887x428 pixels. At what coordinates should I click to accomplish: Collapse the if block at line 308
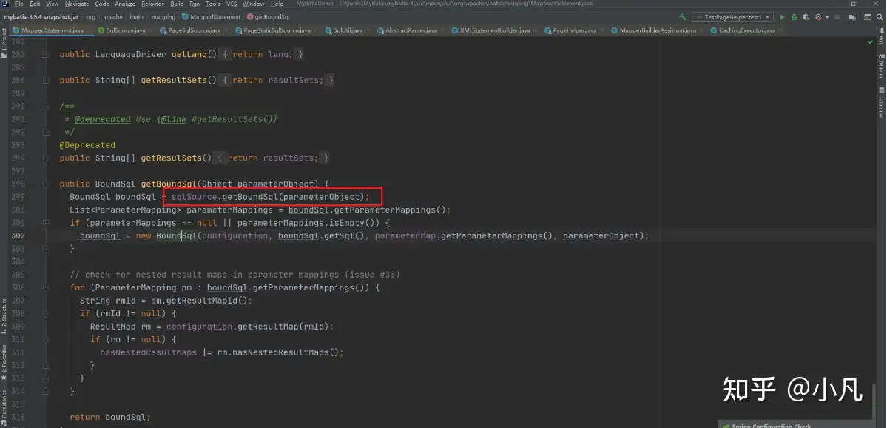tap(47, 314)
